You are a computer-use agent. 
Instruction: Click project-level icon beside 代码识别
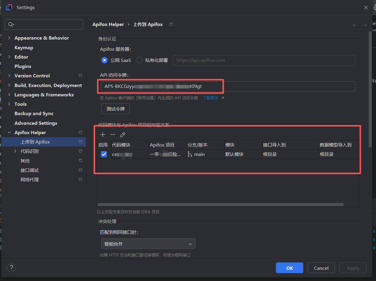coord(80,151)
